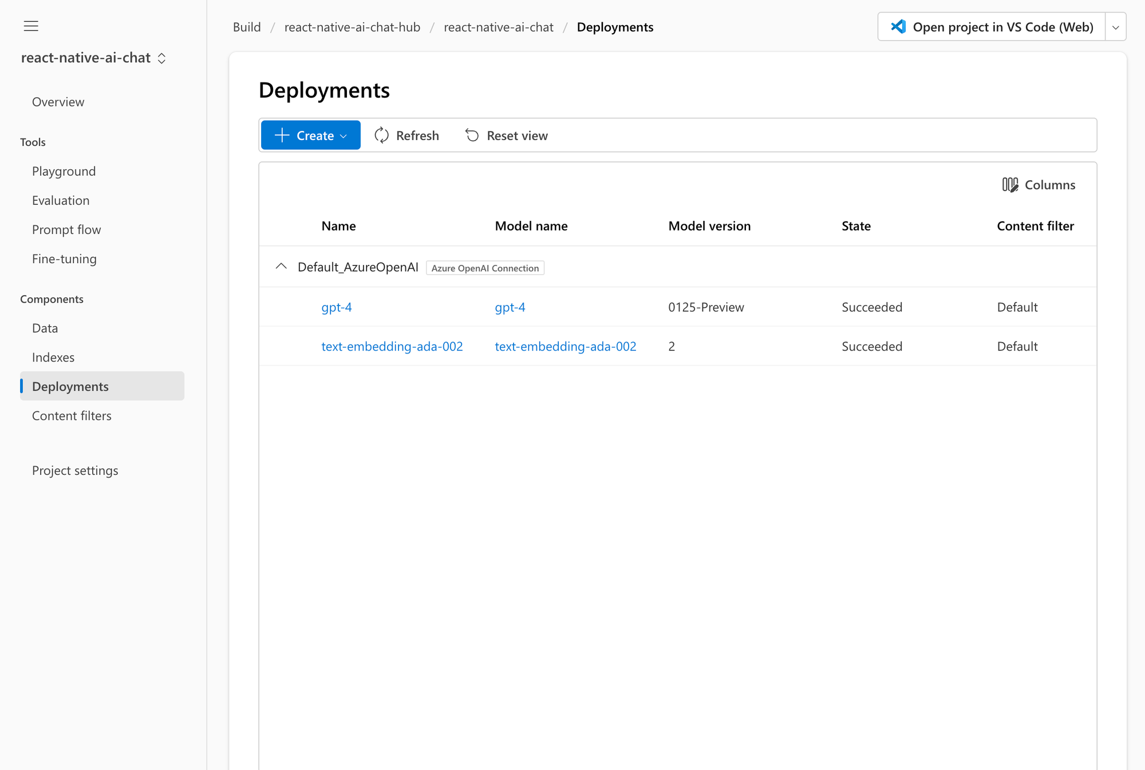1145x770 pixels.
Task: Click the Prompt flow sidebar item
Action: (x=66, y=229)
